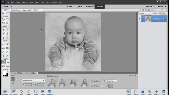This screenshot has width=169, height=95.
Task: Expand the Open button dropdown arrow
Action: pos(11,7)
